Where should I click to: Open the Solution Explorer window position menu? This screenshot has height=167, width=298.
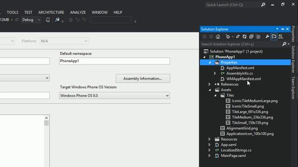click(x=278, y=29)
